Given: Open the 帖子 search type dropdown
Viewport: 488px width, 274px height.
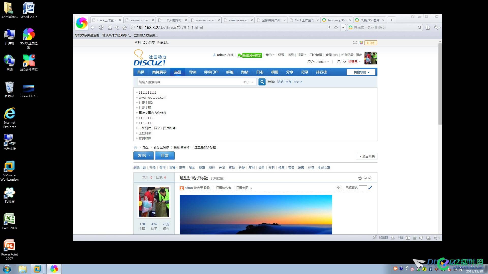Looking at the screenshot, I should click(x=248, y=82).
